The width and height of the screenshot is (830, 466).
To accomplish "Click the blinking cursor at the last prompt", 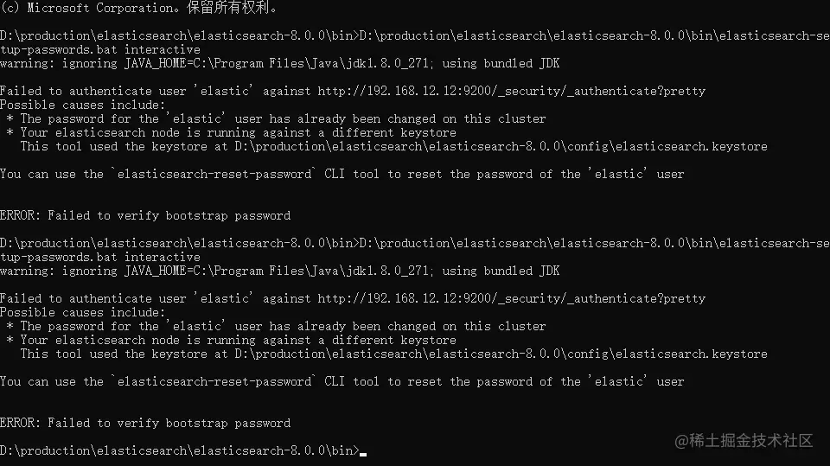I will click(x=363, y=453).
